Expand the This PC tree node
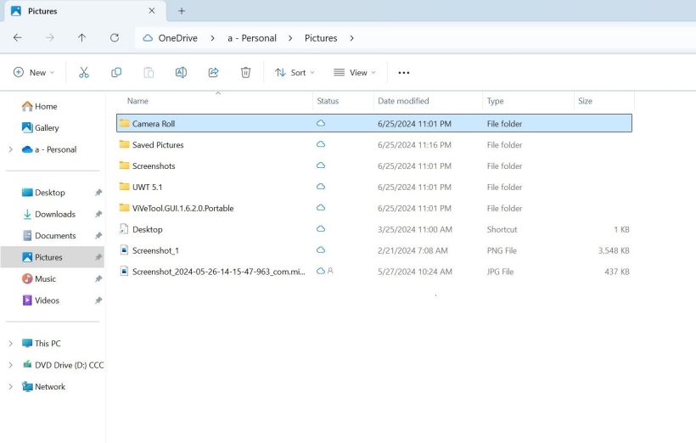The image size is (696, 443). pos(10,344)
